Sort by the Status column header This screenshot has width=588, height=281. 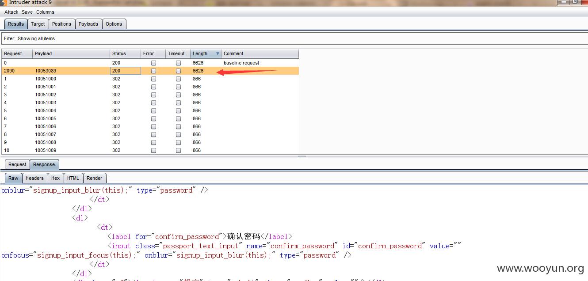click(125, 53)
